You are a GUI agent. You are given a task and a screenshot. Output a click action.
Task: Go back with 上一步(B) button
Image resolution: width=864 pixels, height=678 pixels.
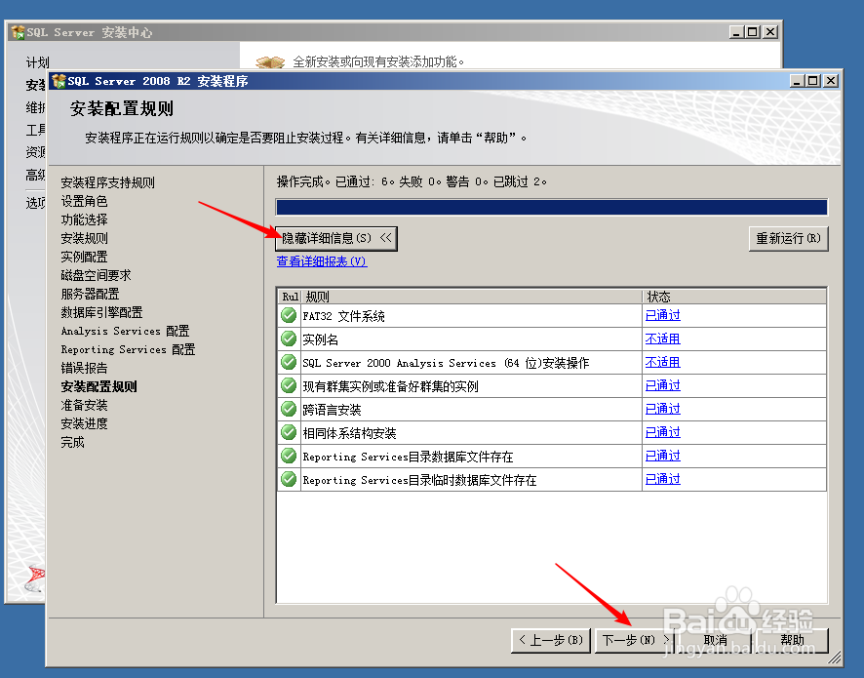(x=550, y=640)
